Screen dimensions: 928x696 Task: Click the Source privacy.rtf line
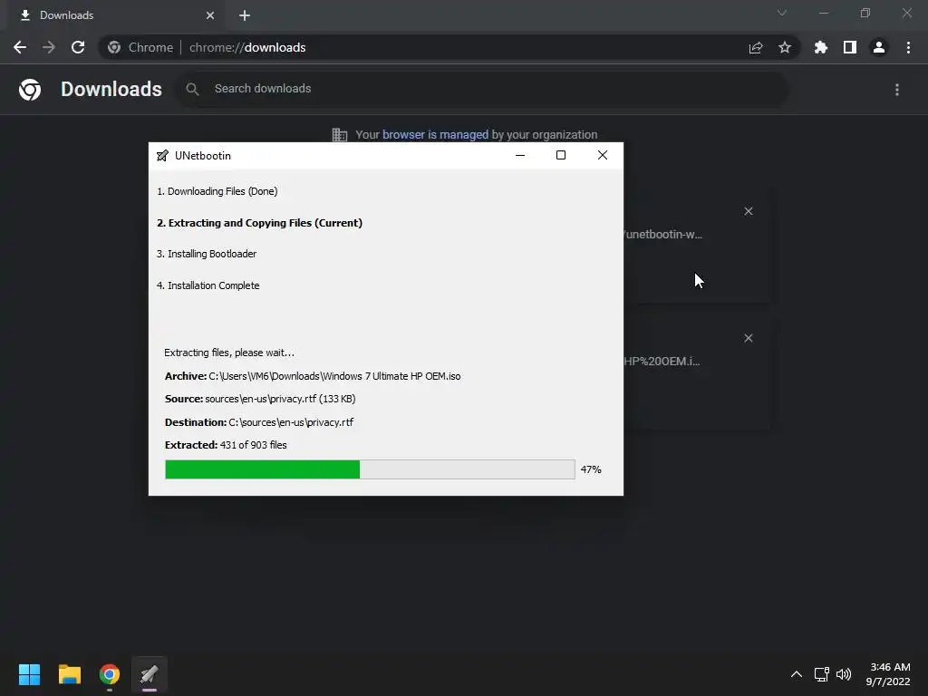click(x=260, y=399)
